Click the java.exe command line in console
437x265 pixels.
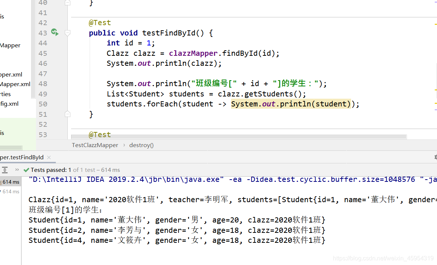pyautogui.click(x=233, y=179)
